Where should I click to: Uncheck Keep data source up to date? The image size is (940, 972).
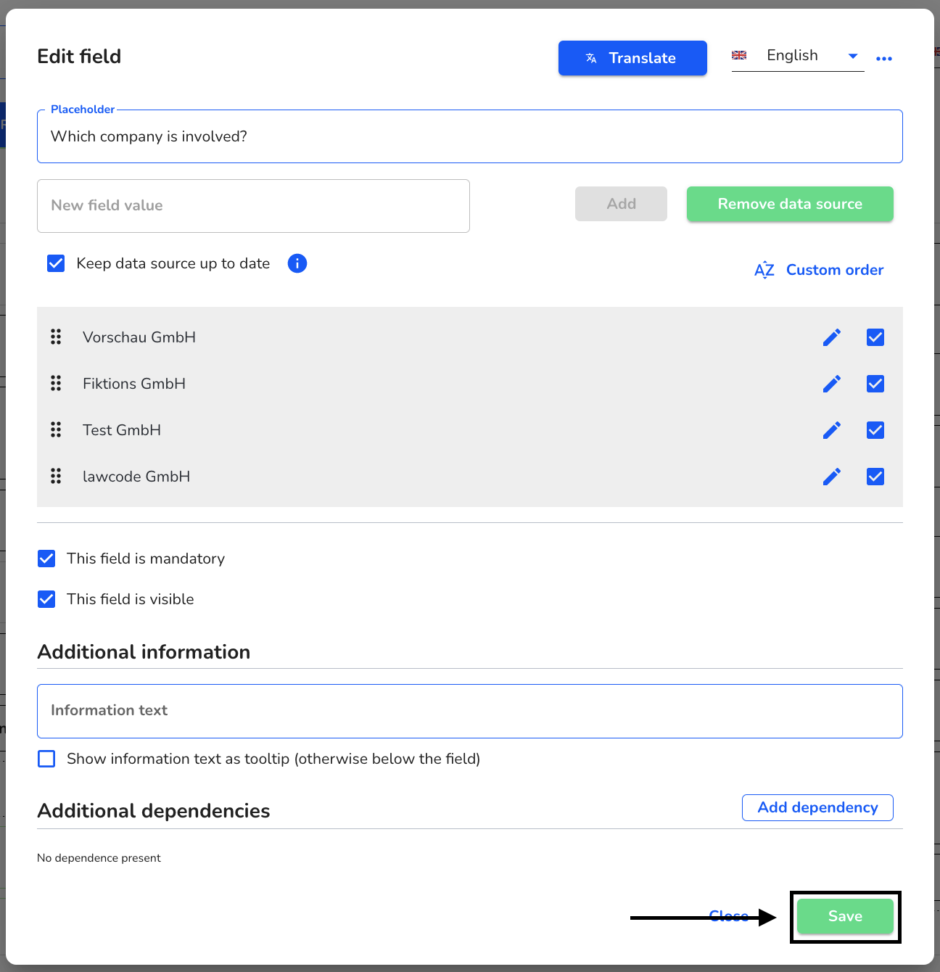[x=56, y=263]
